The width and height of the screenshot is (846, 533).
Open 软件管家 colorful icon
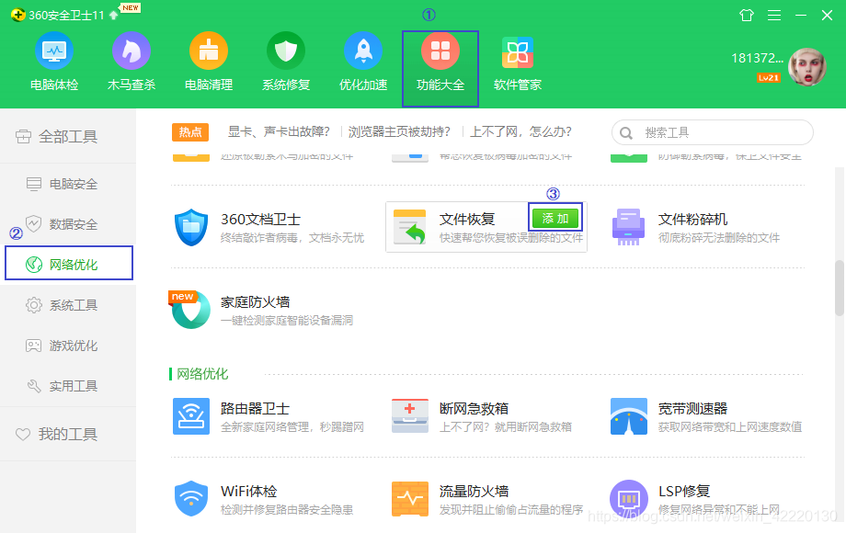(518, 52)
